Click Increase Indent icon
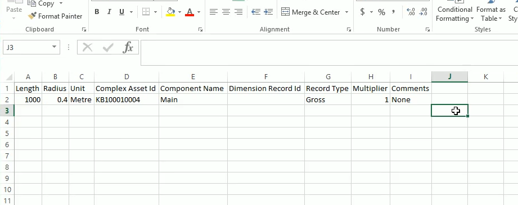This screenshot has height=205, width=518. [268, 12]
